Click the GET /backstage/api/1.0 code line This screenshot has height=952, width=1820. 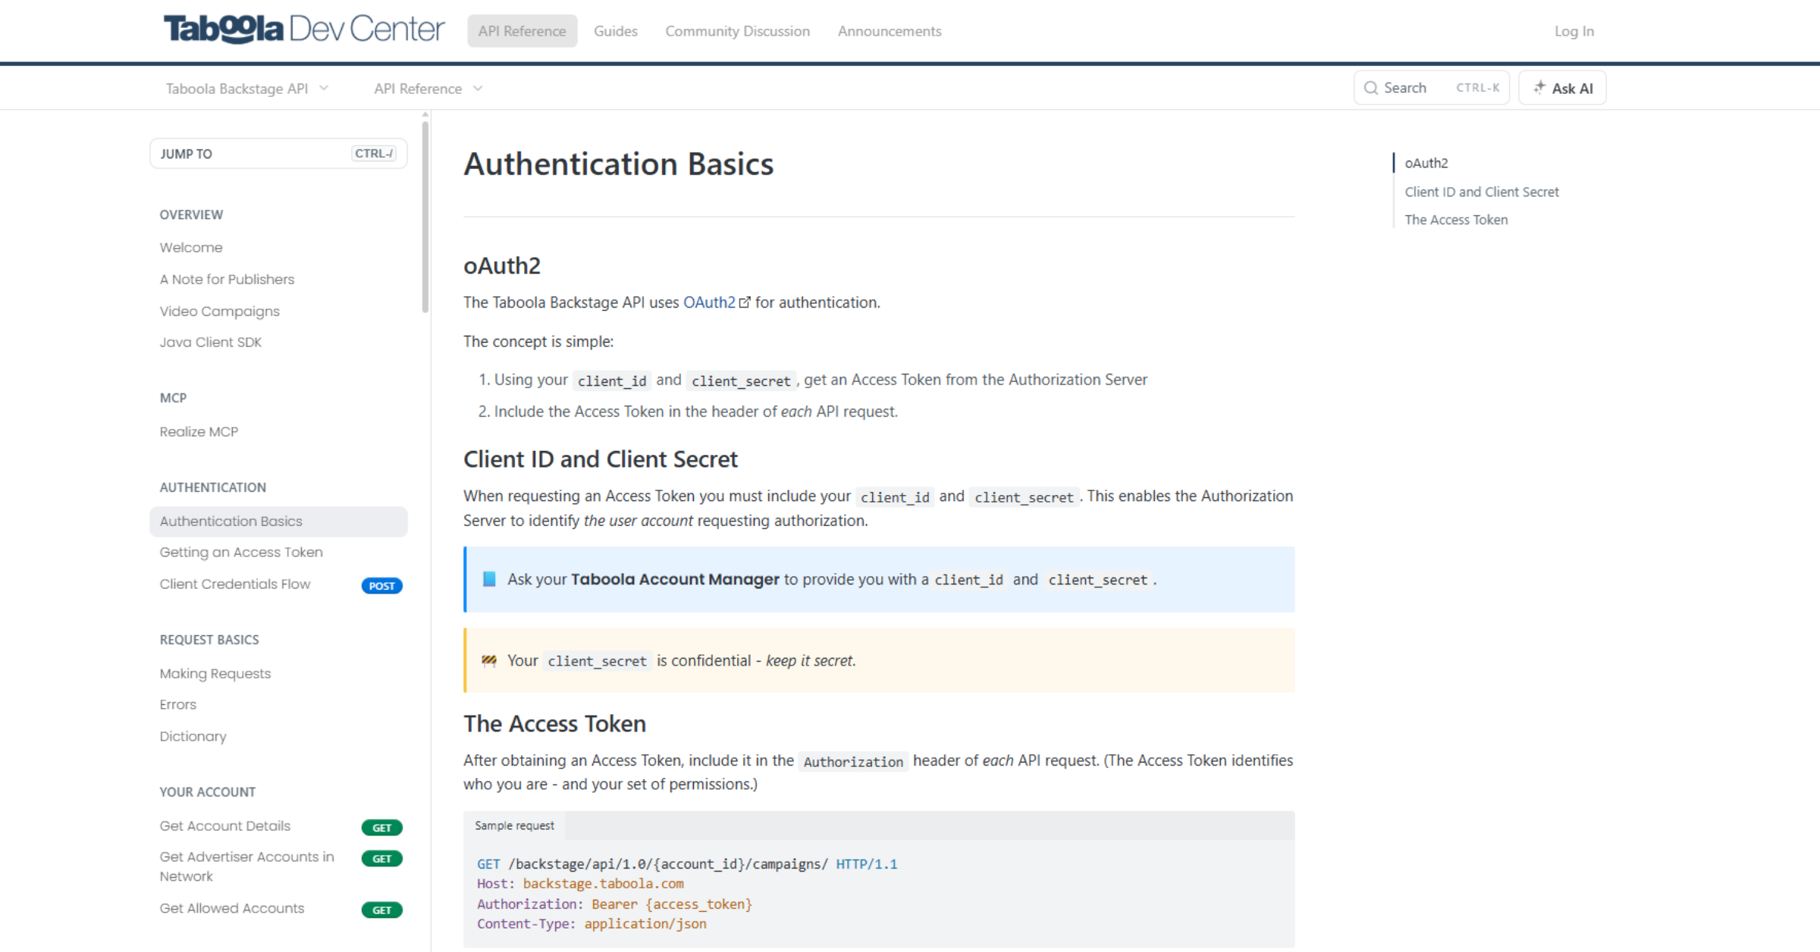[x=687, y=864]
